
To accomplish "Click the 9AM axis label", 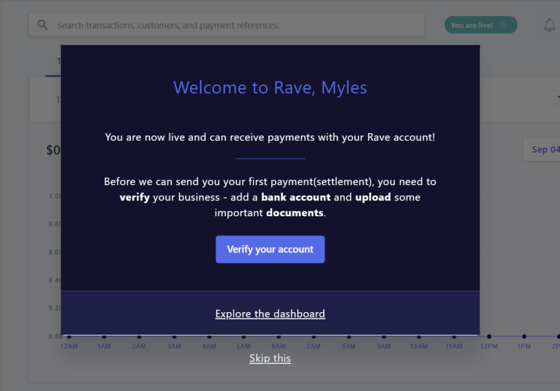I will click(x=383, y=346).
